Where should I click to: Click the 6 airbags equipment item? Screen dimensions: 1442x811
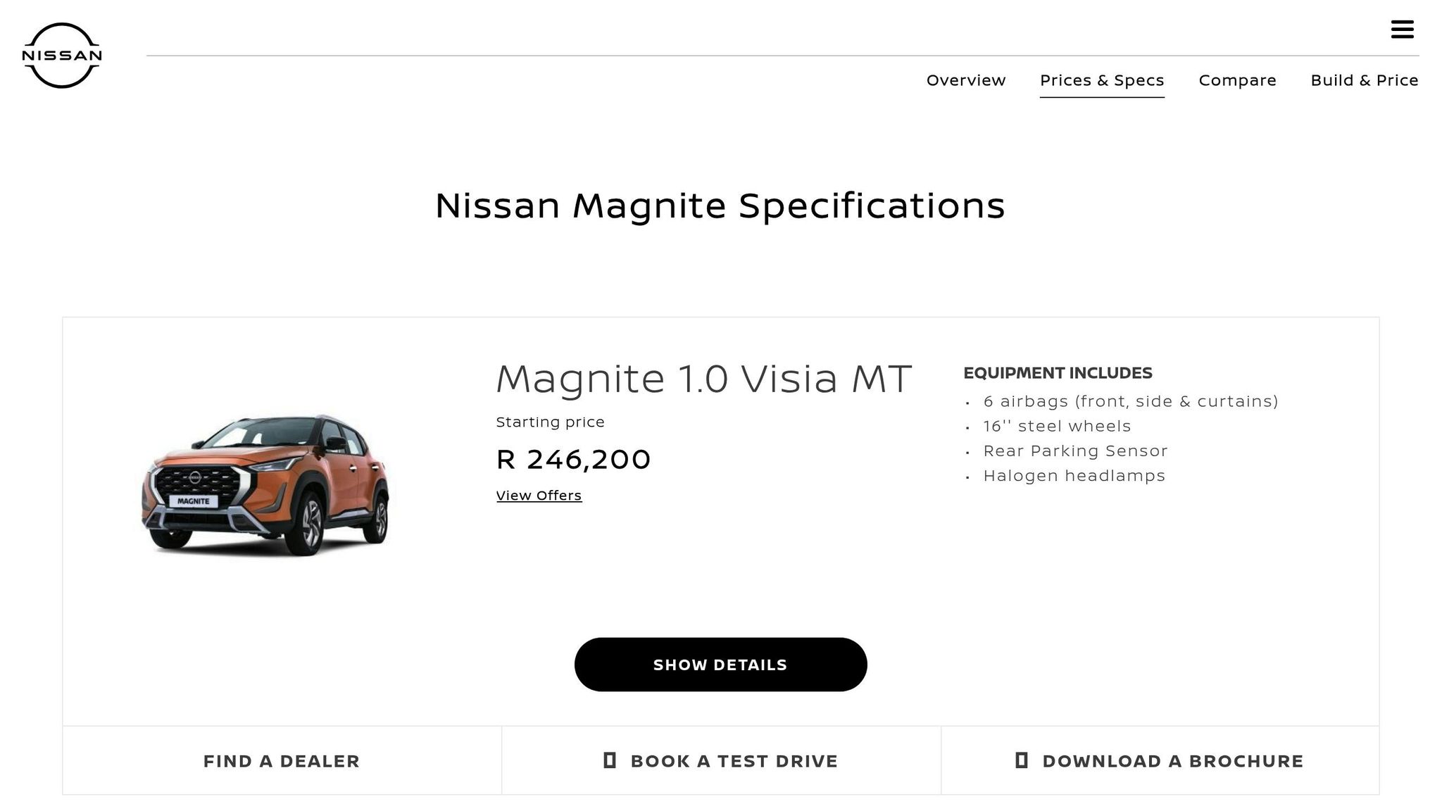coord(1130,401)
